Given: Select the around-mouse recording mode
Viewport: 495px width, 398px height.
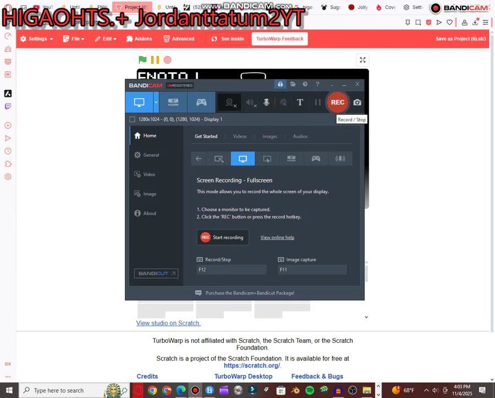Looking at the screenshot, I should (267, 159).
